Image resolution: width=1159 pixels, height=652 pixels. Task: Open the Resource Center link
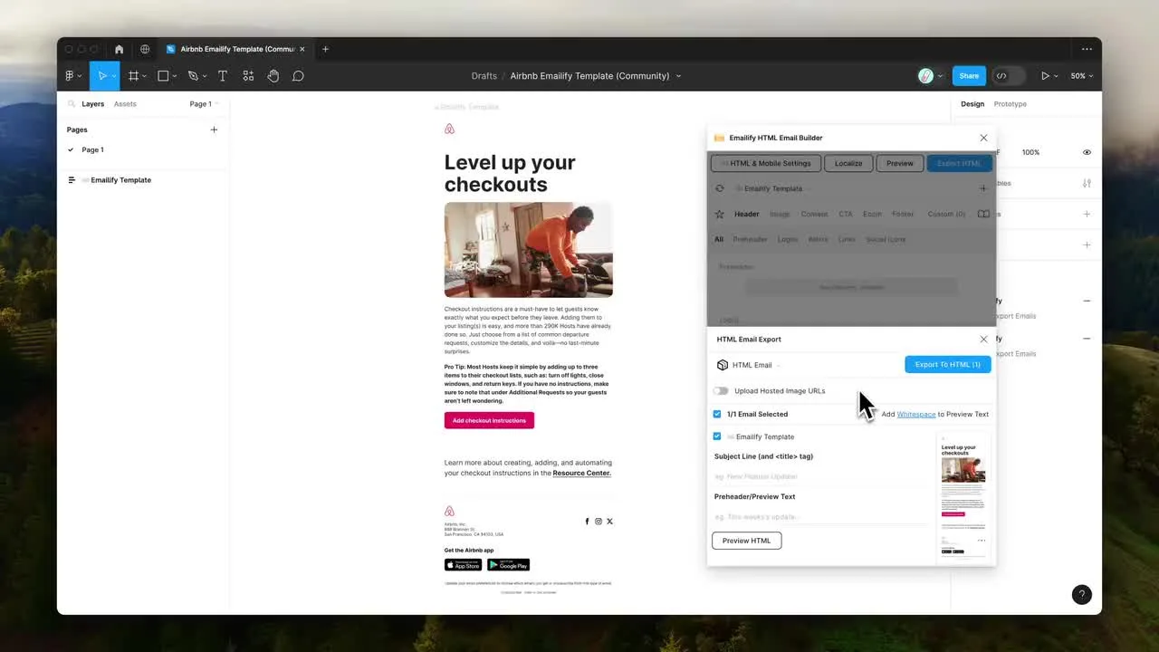tap(581, 473)
